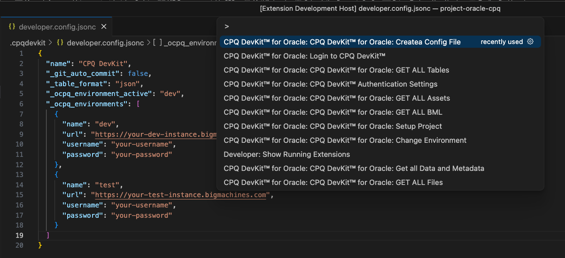Click the "dev" active environment value
Viewport: 565px width, 258px height.
[170, 94]
